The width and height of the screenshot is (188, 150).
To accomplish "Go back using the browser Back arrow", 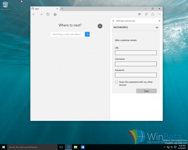I will (x=34, y=14).
